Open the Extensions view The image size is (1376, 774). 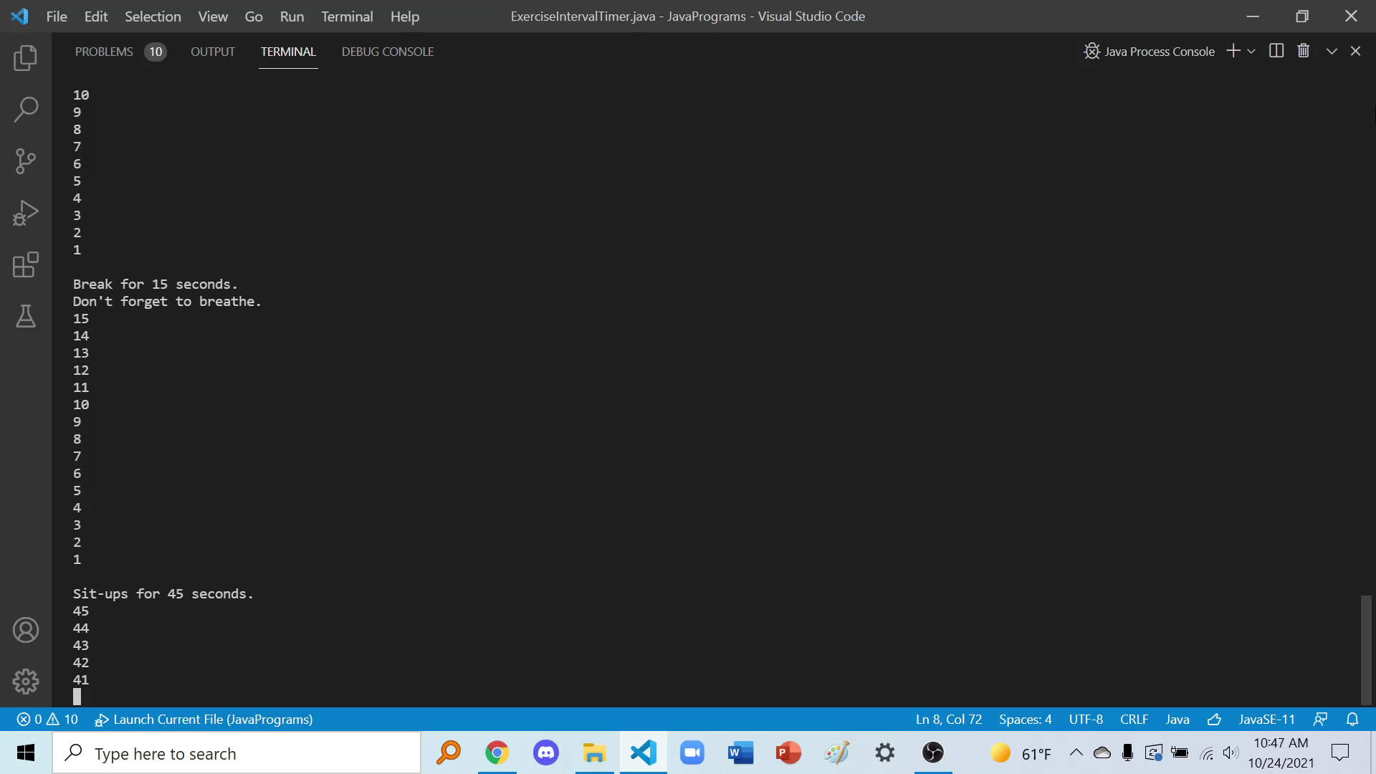pos(26,264)
